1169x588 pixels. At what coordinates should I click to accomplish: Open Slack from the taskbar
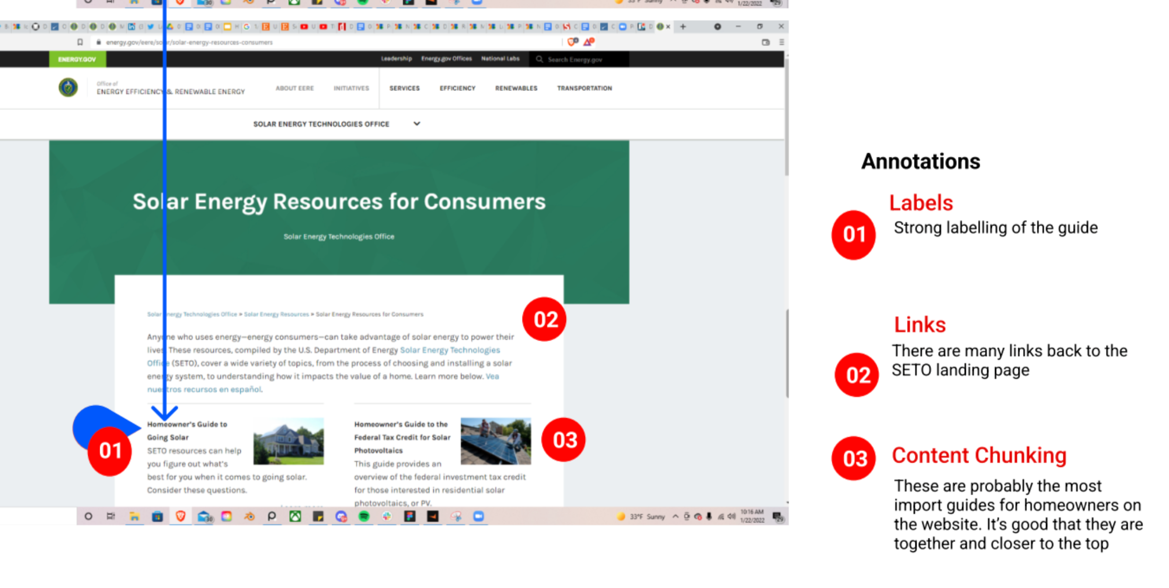[387, 516]
